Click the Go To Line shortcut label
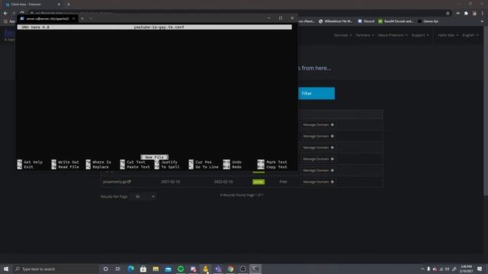The width and height of the screenshot is (488, 274). pyautogui.click(x=207, y=167)
